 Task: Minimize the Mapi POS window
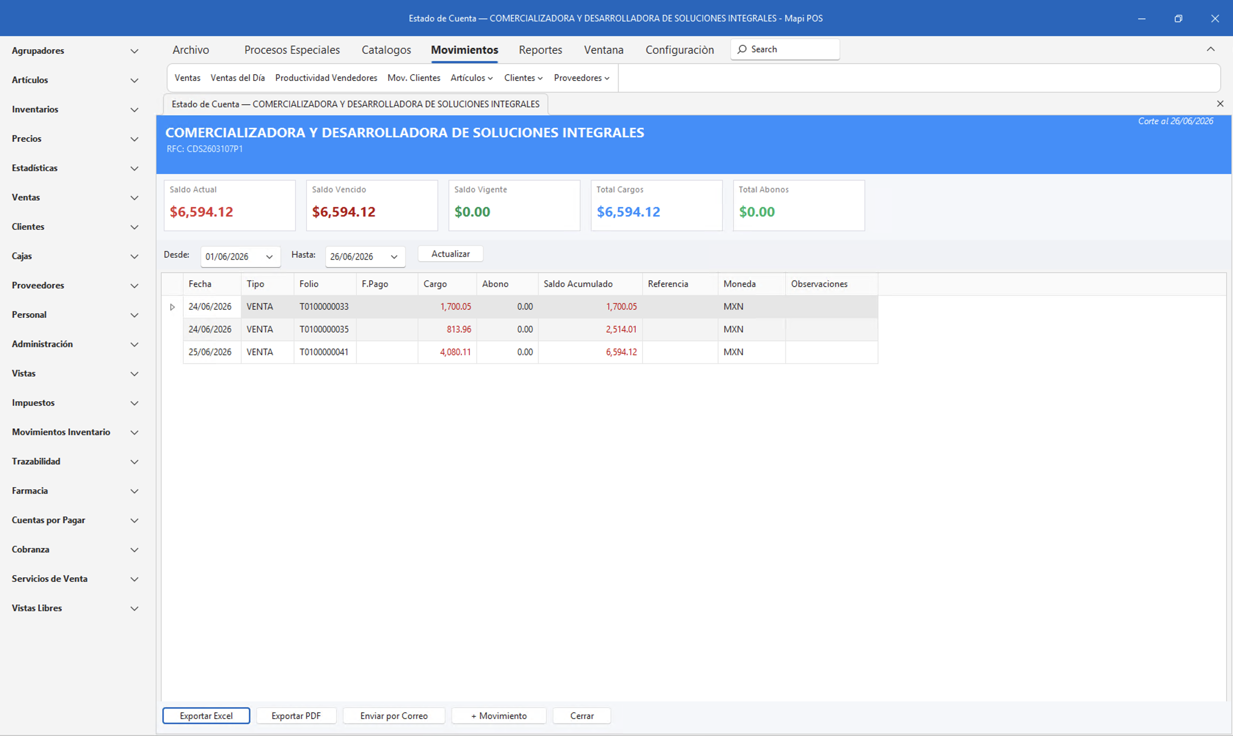pyautogui.click(x=1142, y=18)
